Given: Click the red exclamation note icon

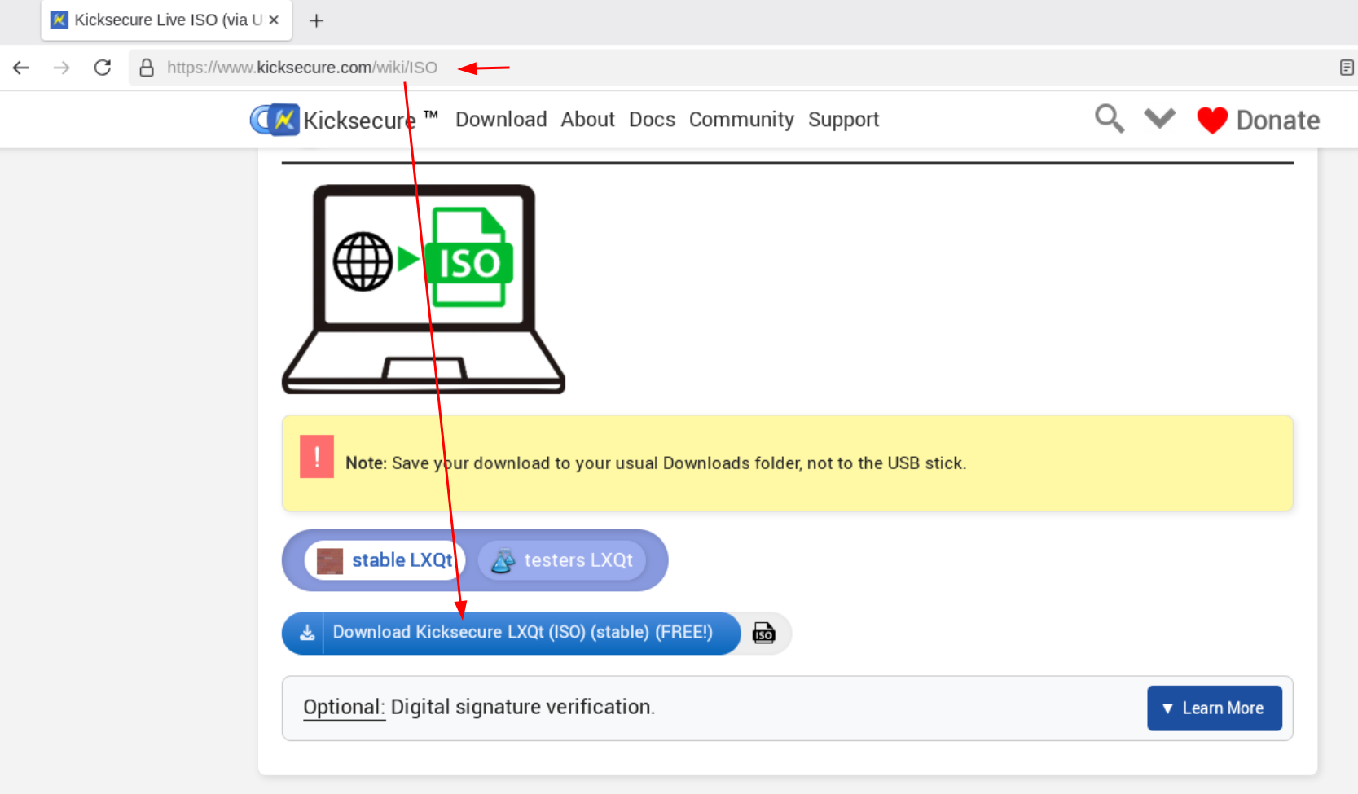Looking at the screenshot, I should pyautogui.click(x=317, y=456).
